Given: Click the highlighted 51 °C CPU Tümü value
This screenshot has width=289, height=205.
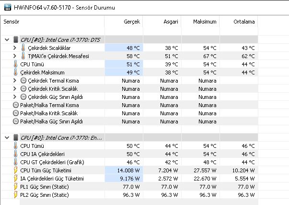Looking at the screenshot, I should coord(133,64).
